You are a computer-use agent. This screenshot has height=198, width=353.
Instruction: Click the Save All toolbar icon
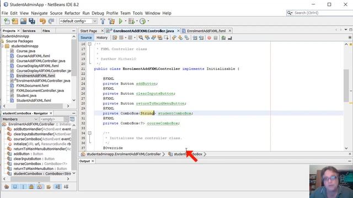click(x=32, y=21)
